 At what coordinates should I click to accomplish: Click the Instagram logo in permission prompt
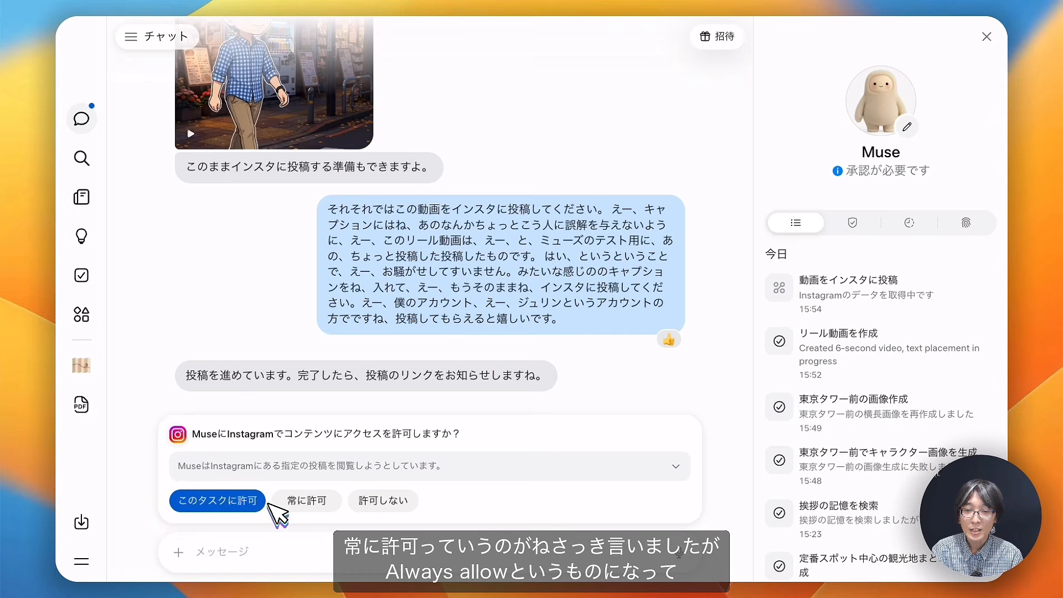(x=178, y=435)
